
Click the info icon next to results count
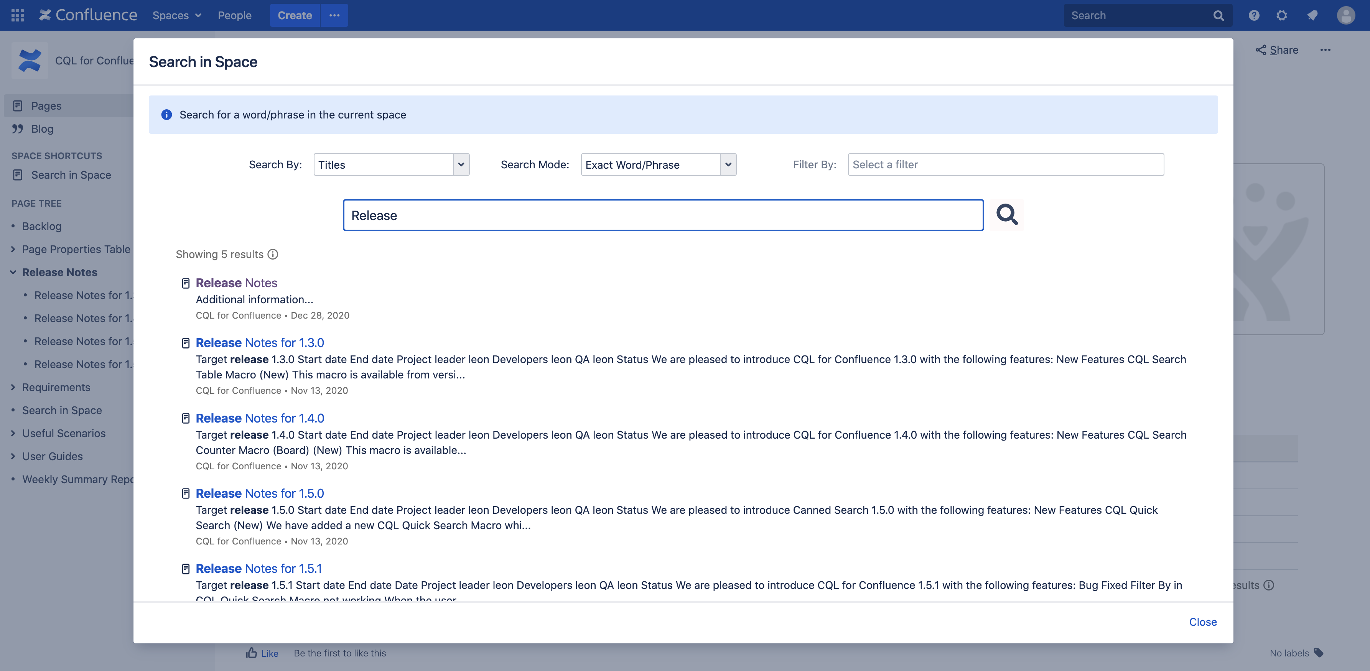point(273,254)
